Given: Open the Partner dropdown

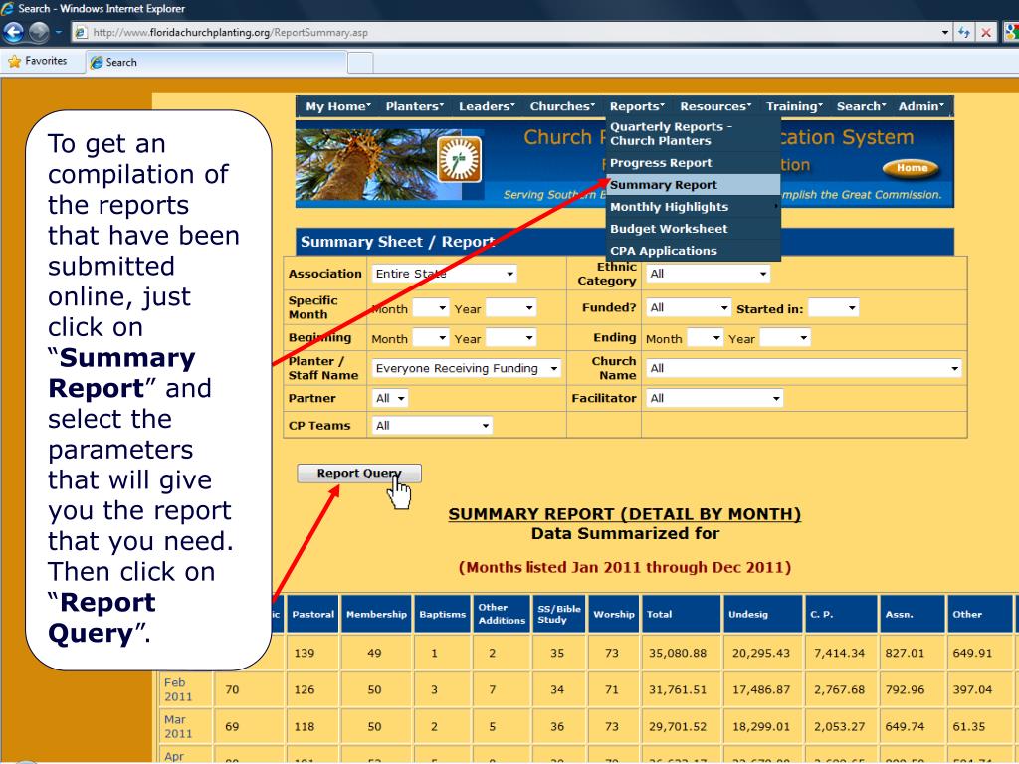Looking at the screenshot, I should (390, 398).
